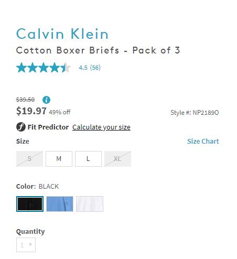
Task: Click the Cotton Boxer Briefs product title
Action: coord(98,50)
